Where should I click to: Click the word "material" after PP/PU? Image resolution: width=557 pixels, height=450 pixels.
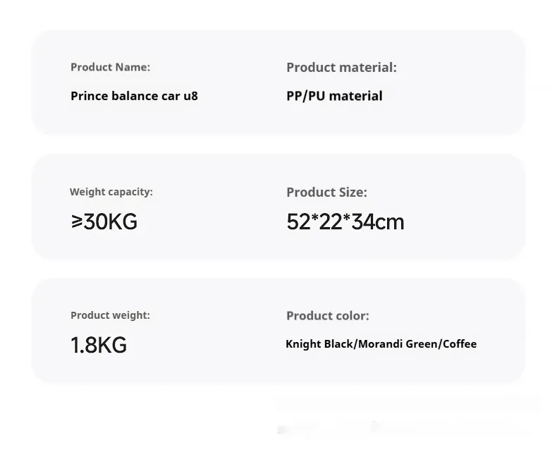(355, 96)
